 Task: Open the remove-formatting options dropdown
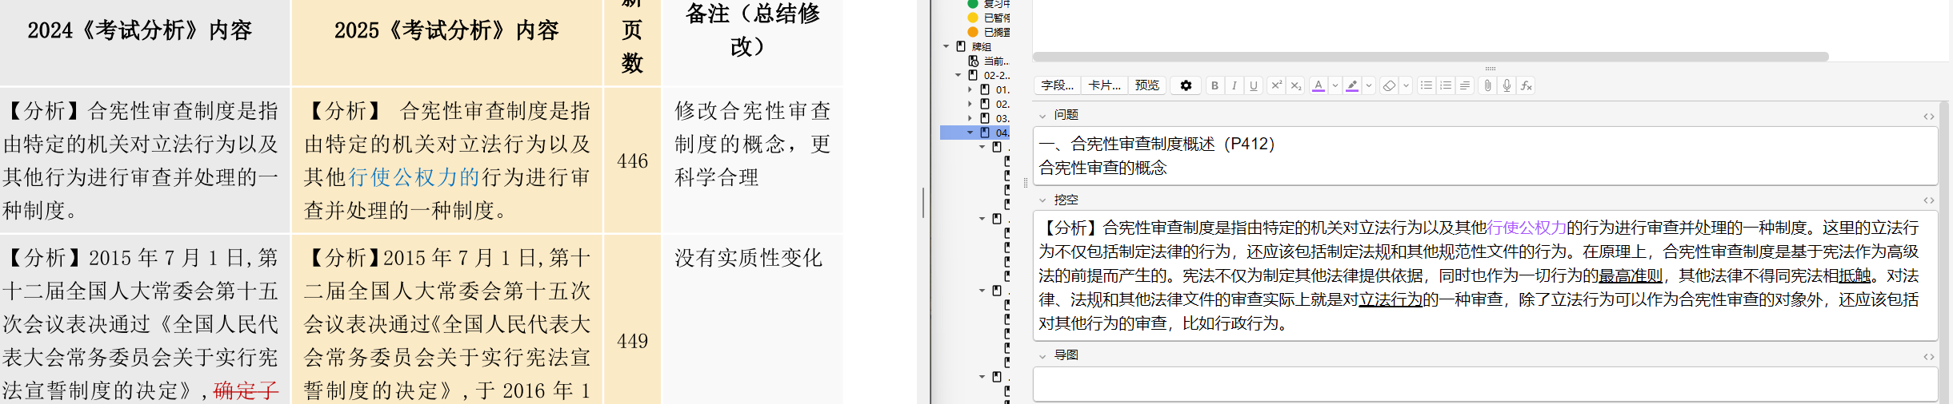(1406, 85)
